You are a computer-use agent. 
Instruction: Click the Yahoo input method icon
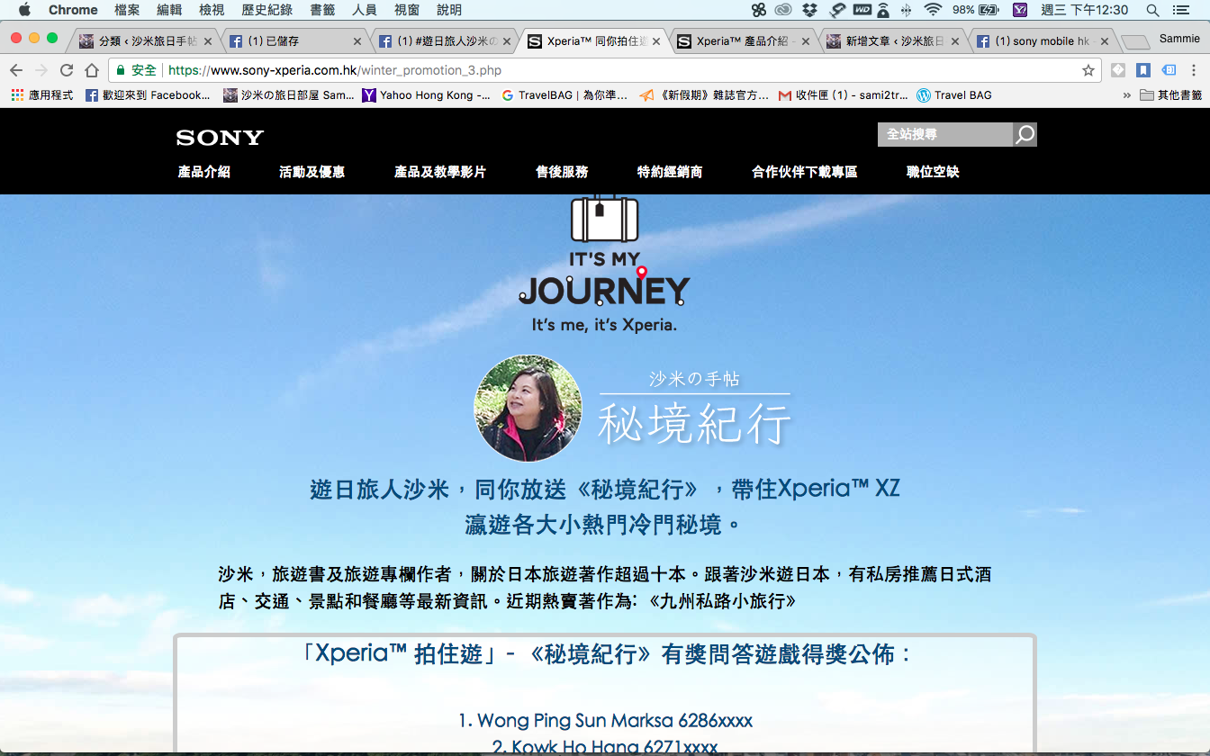[x=1020, y=10]
